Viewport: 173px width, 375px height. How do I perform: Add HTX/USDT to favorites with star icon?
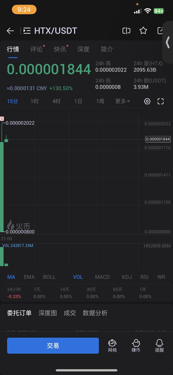[x=143, y=30]
